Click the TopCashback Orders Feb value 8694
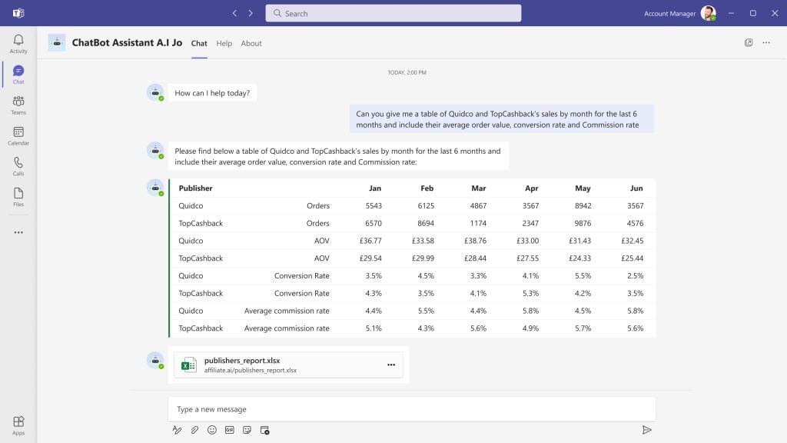Screen dimensions: 787x443 [426, 223]
